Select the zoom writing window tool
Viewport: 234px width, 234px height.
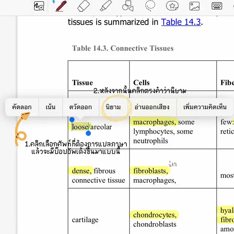(x=39, y=6)
